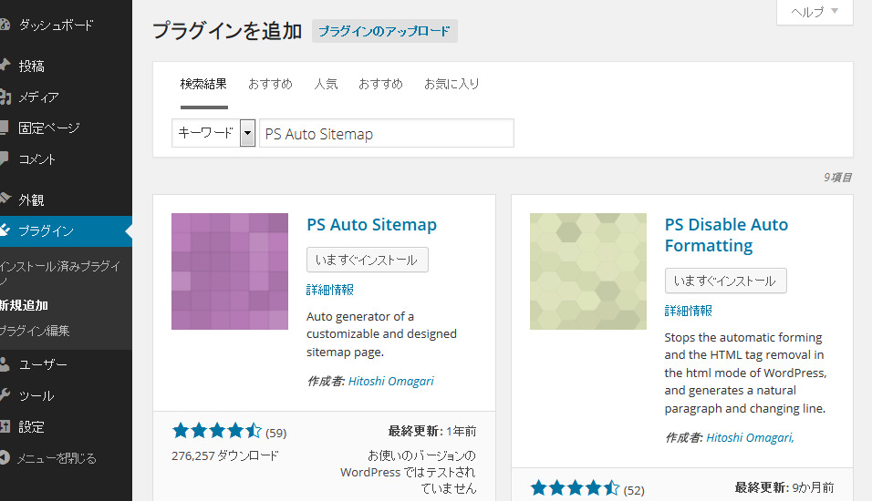Click the メニューを閉じる collapse arrow icon
The image size is (872, 501).
[x=5, y=457]
